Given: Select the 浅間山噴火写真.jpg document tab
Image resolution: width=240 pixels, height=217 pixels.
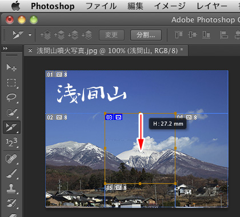Looking at the screenshot, I should [x=106, y=51].
